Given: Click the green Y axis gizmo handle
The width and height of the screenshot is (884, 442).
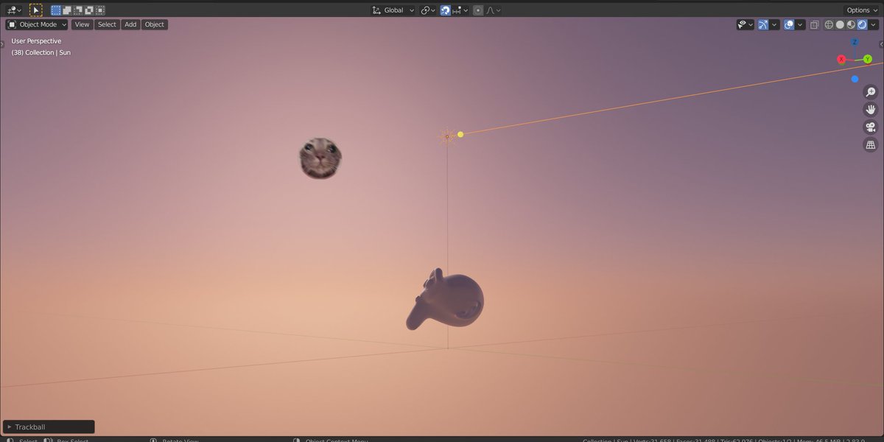Looking at the screenshot, I should click(x=868, y=59).
